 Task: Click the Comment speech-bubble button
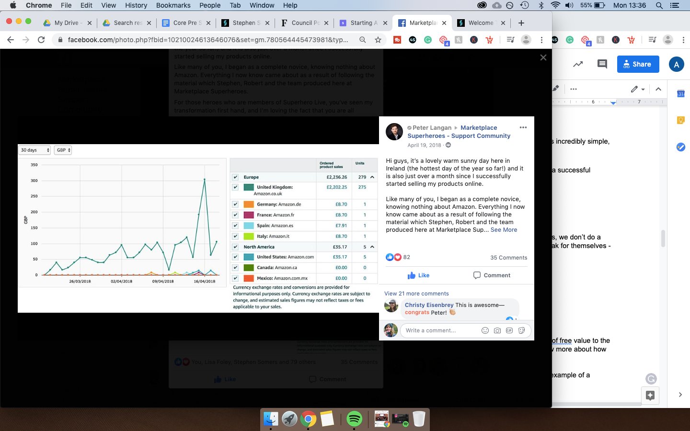point(492,275)
